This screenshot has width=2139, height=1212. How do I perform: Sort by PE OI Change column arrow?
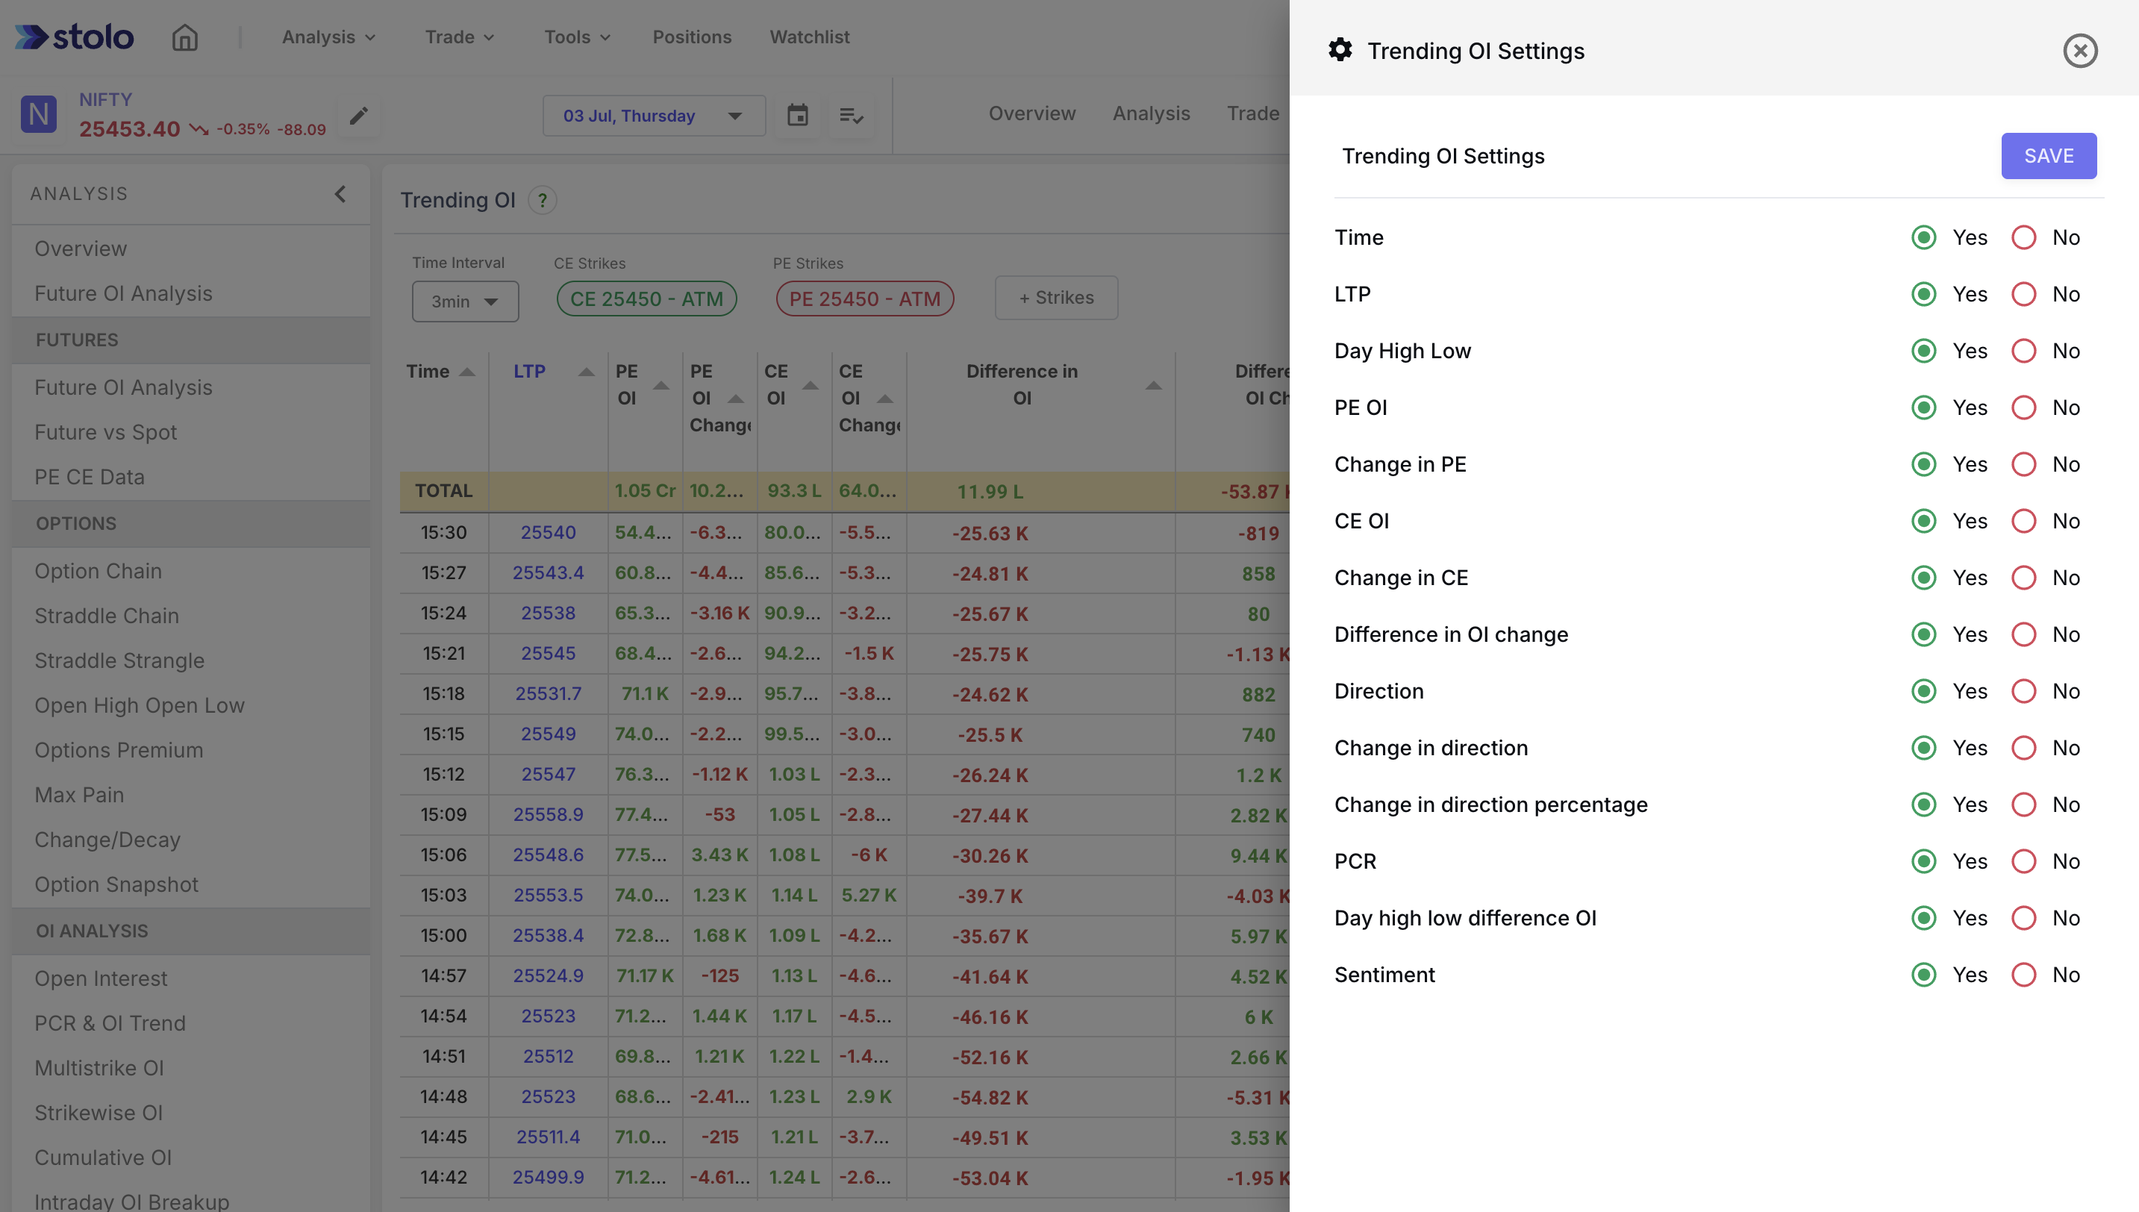tap(736, 399)
